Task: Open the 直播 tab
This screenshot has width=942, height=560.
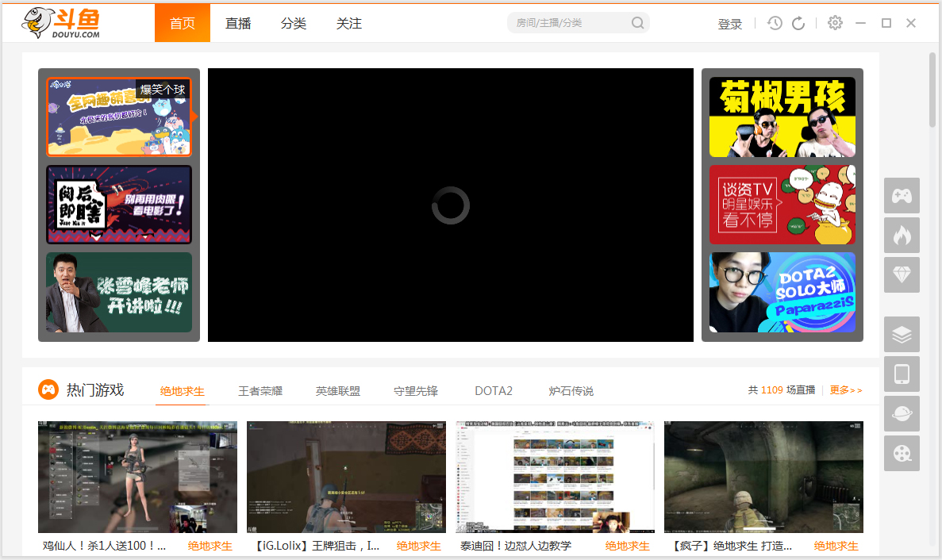Action: point(238,23)
